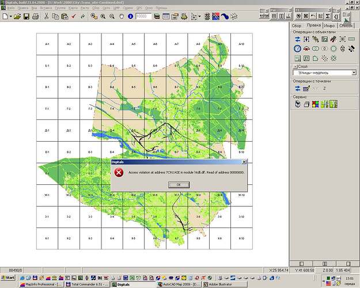The image size is (360, 288).
Task: Click the red arc delete tool icon
Action: 306,49
